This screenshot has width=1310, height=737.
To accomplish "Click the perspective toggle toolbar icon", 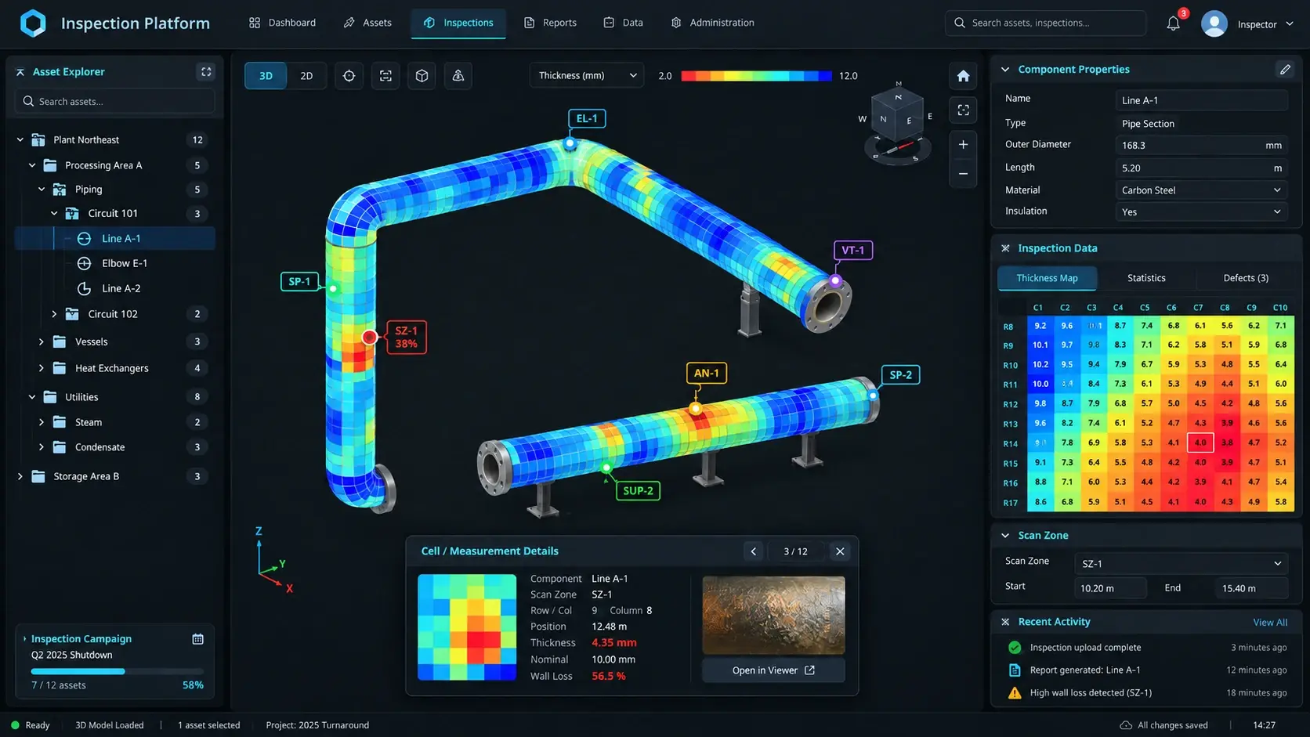I will tap(458, 76).
